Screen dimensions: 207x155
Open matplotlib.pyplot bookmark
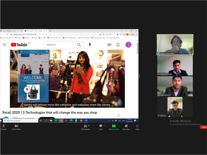coord(113,38)
